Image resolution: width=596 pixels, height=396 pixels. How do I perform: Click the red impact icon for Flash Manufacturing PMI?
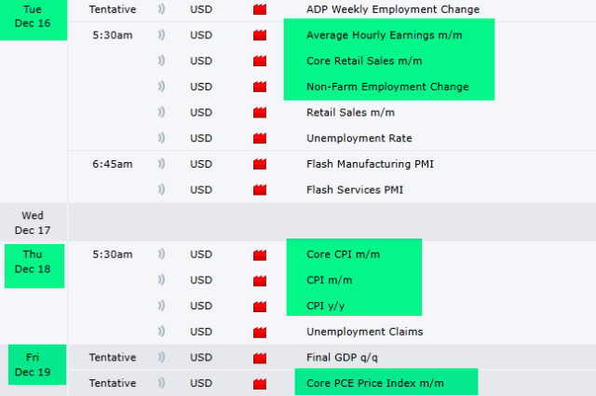tap(259, 165)
